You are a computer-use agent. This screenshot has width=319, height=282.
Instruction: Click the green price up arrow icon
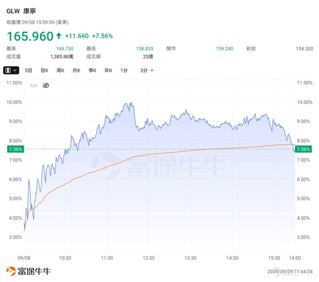pos(59,36)
